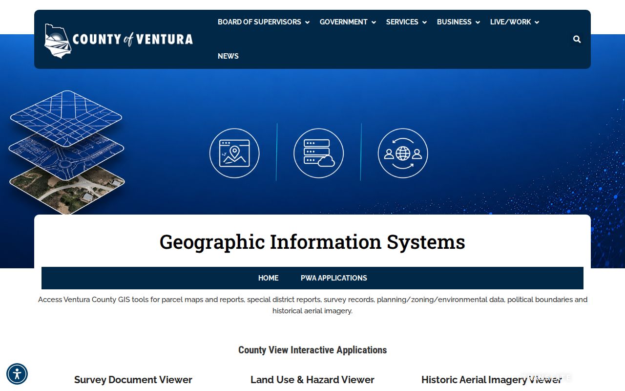Click the server cloud database icon
This screenshot has width=625, height=391.
tap(318, 153)
